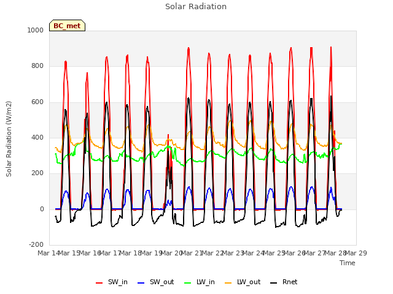This screenshot has height=294, width=393.
Task: Click the 400 y-axis tick label
Action: (x=37, y=137)
